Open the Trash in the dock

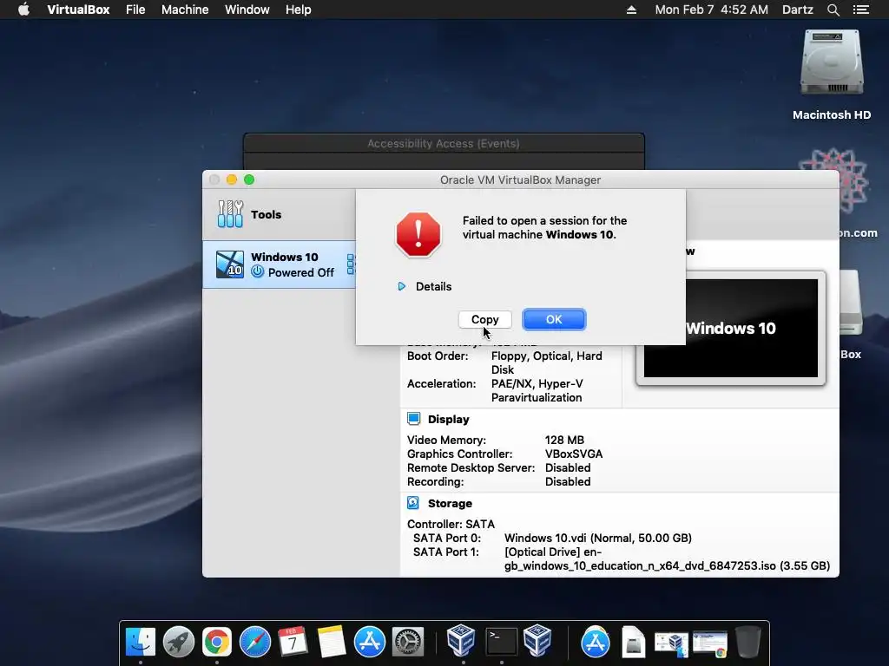[x=747, y=642]
